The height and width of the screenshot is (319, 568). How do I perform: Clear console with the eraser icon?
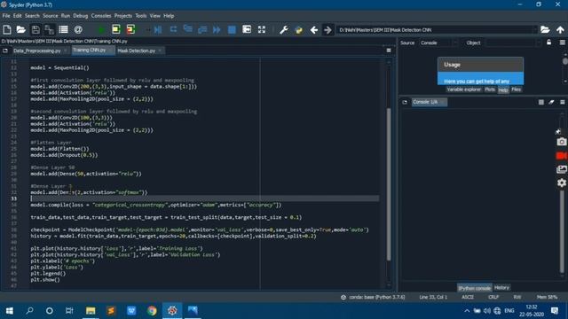coord(551,103)
